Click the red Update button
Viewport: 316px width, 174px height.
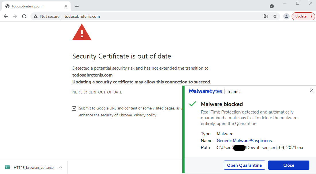[301, 16]
